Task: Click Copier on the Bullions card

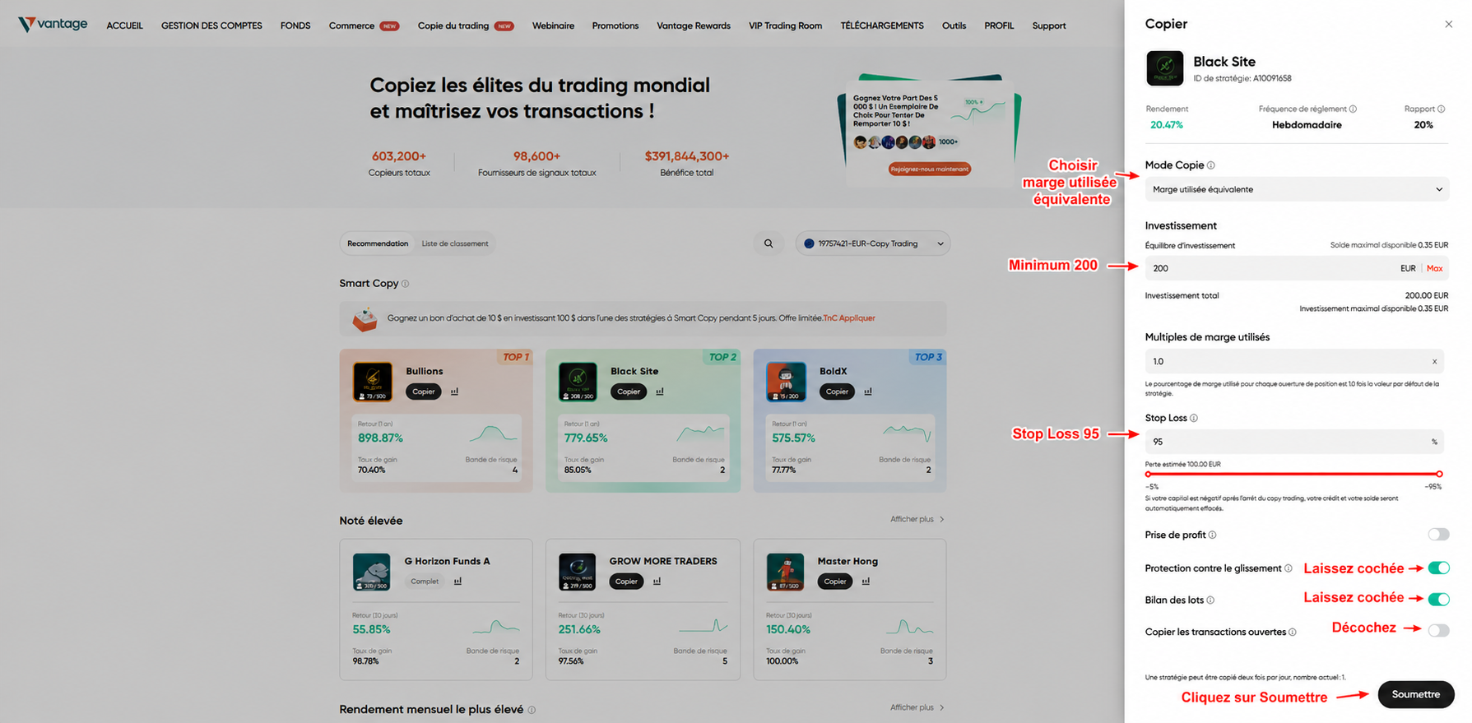Action: [424, 392]
